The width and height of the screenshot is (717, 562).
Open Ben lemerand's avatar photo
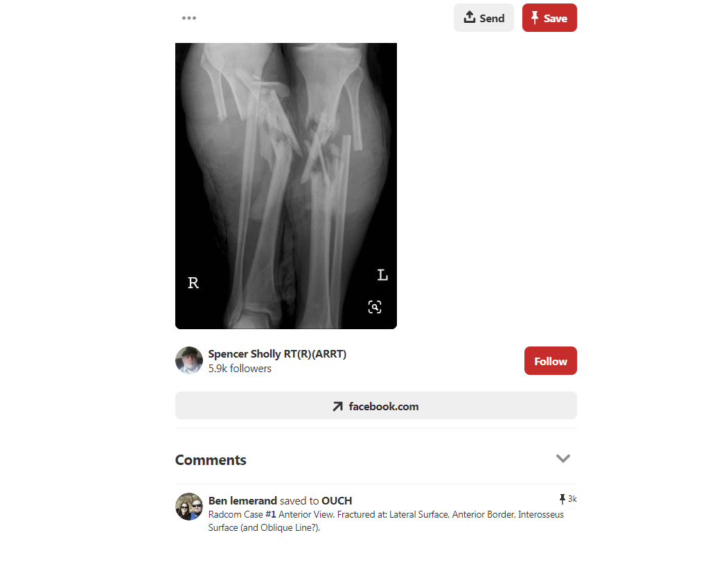click(x=189, y=506)
